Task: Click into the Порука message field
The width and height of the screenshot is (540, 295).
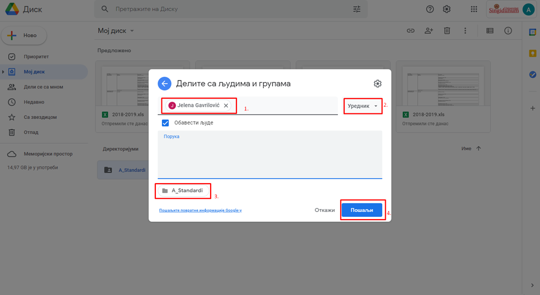Action: click(269, 154)
